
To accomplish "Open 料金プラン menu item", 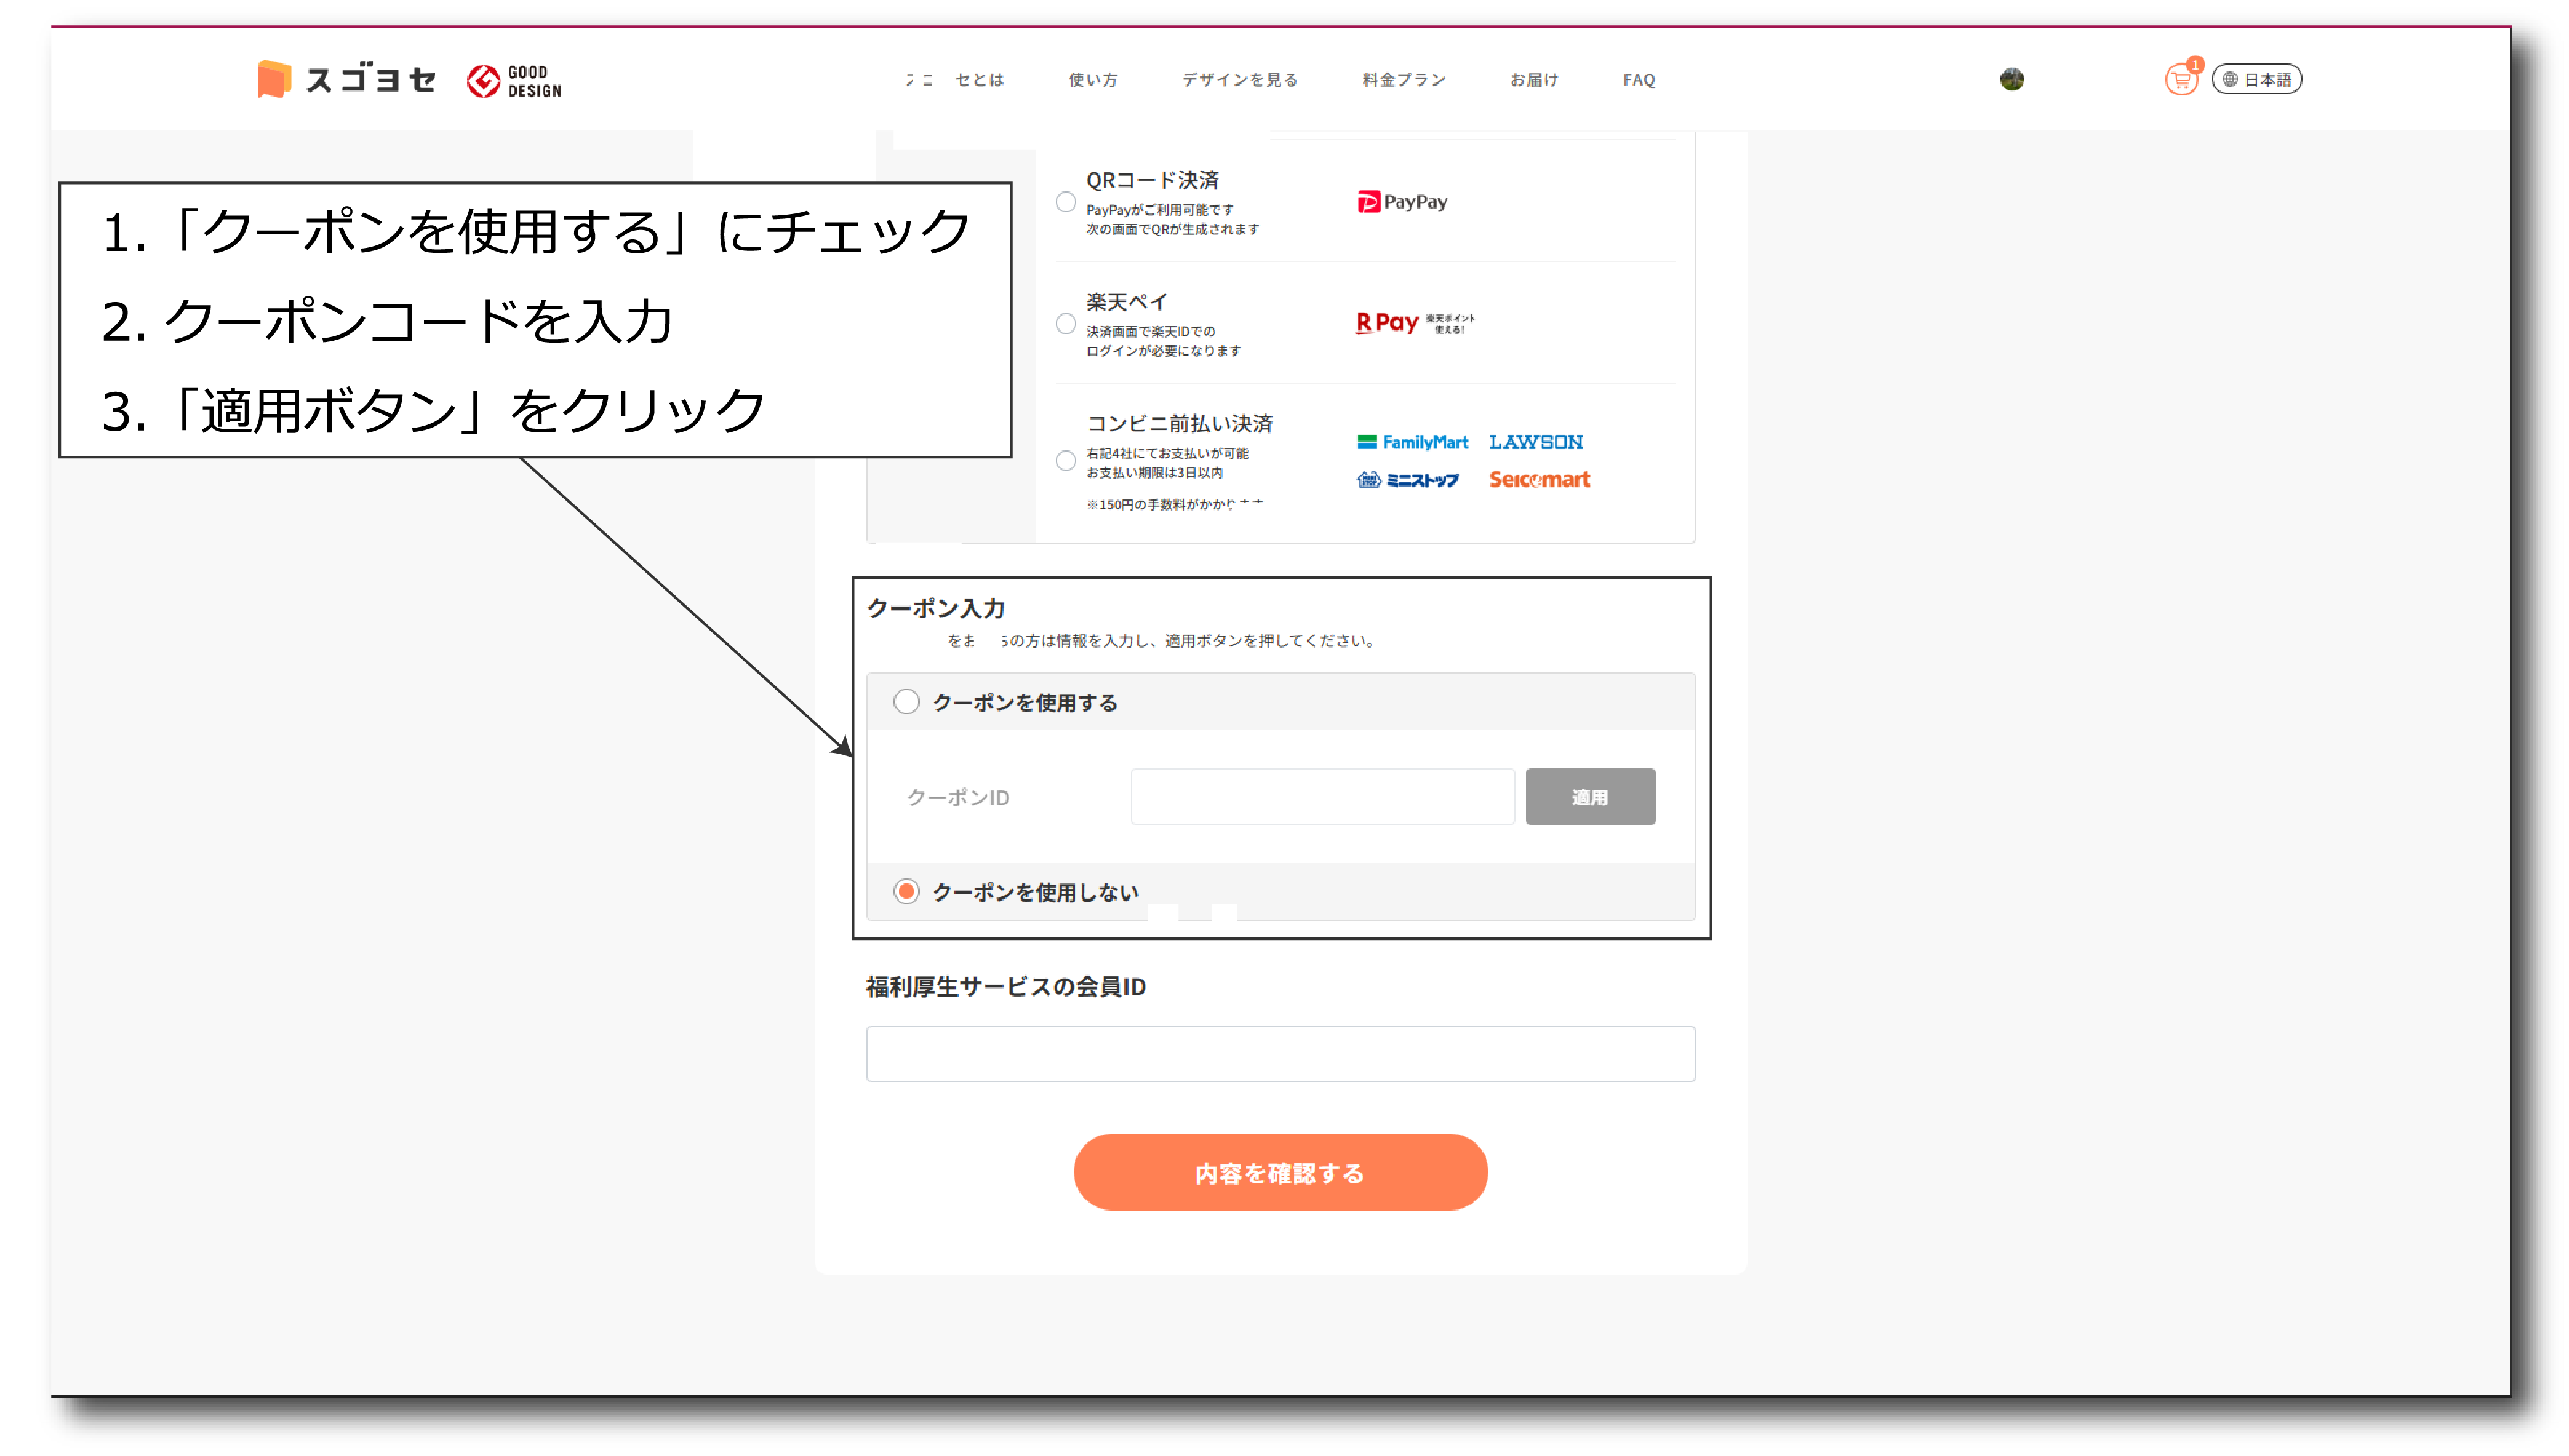I will point(1403,80).
